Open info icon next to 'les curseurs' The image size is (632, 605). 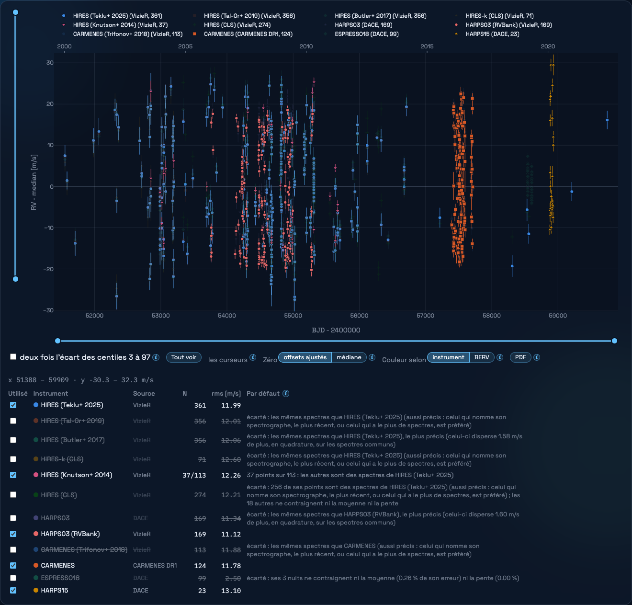click(x=253, y=357)
